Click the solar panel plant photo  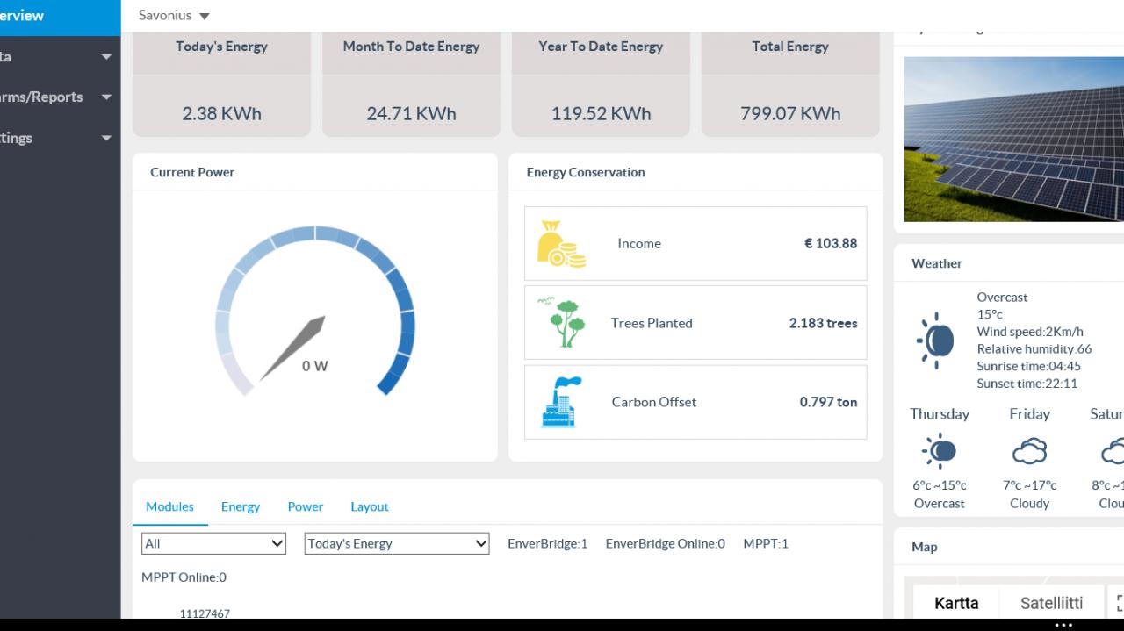pos(1014,139)
